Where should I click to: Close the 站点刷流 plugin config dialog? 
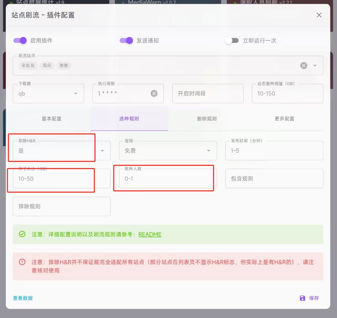tap(319, 15)
